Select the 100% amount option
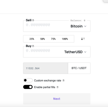The image size is (108, 107). pos(65,39)
